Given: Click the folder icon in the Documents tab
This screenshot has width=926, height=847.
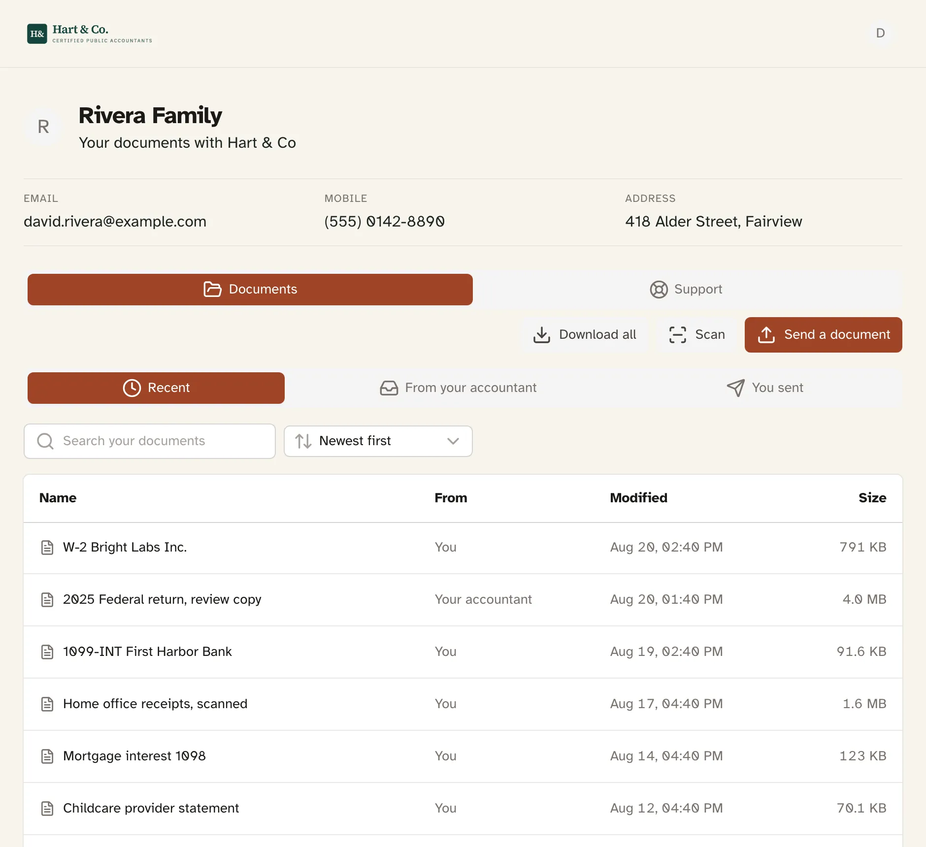Looking at the screenshot, I should pyautogui.click(x=212, y=289).
